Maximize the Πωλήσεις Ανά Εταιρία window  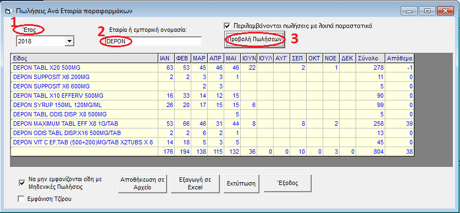pos(427,11)
